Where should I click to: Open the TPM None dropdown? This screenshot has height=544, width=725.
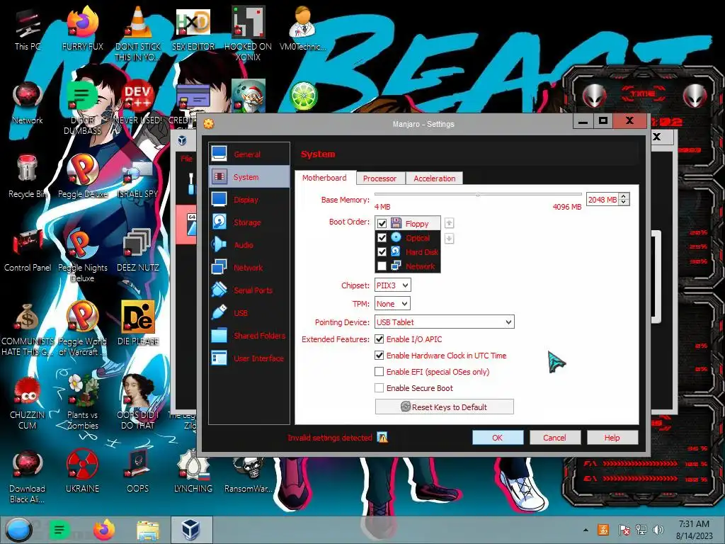coord(392,304)
